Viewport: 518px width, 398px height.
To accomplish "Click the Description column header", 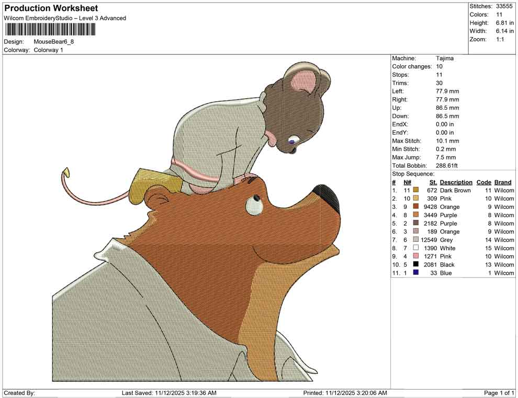I will 456,182.
